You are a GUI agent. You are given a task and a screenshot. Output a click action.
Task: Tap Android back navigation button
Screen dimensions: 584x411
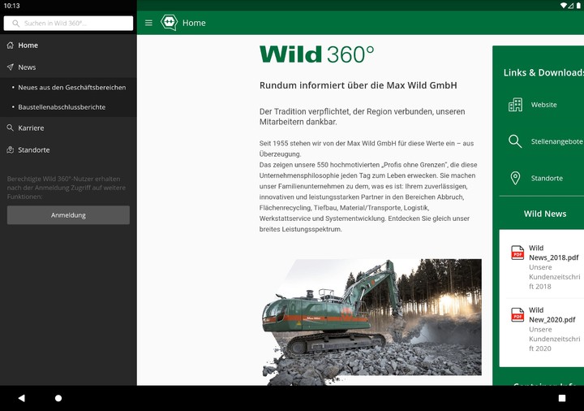pyautogui.click(x=22, y=398)
